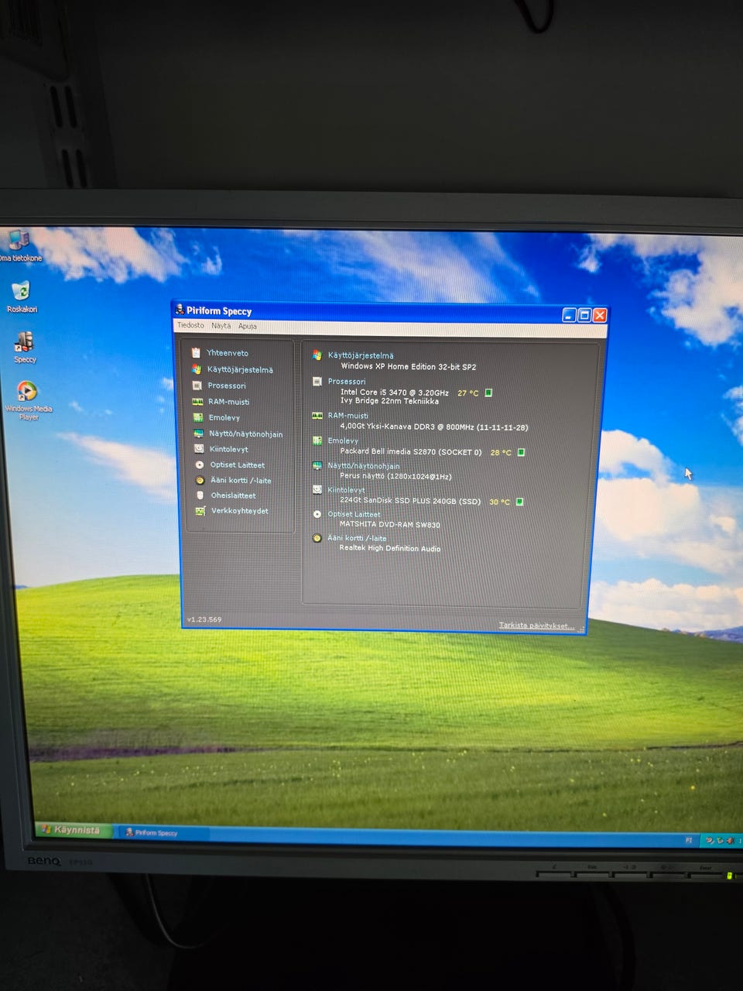Open the Tiedosto menu
743x991 pixels.
(190, 325)
